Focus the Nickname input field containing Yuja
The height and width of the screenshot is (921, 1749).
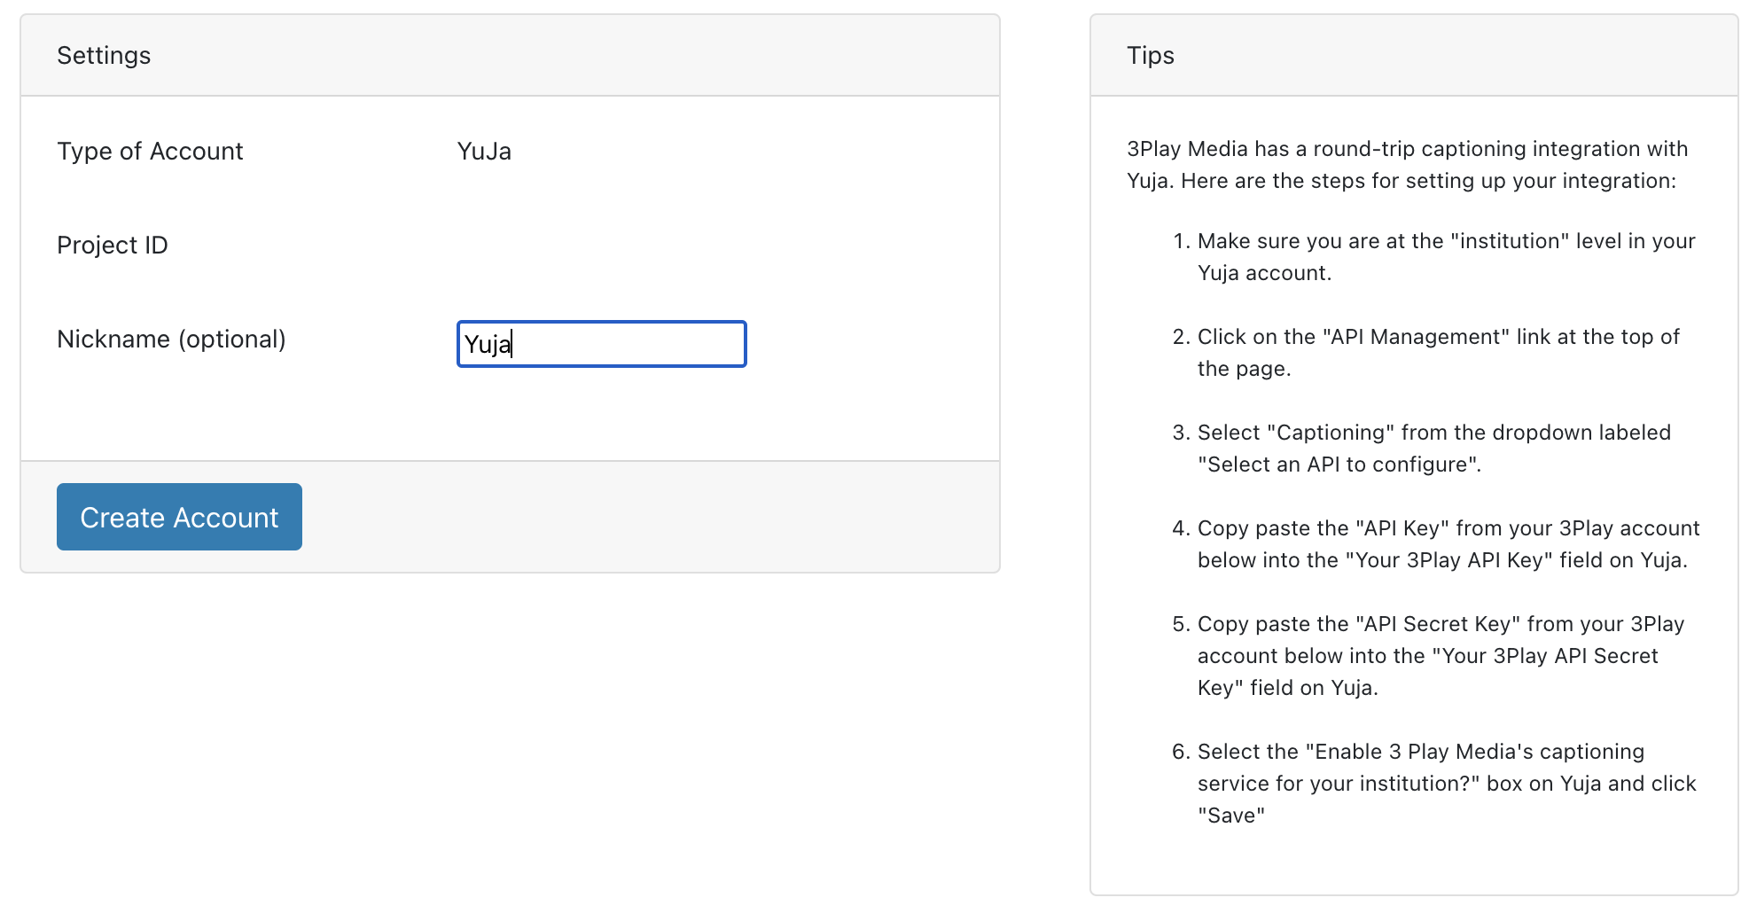(x=601, y=344)
